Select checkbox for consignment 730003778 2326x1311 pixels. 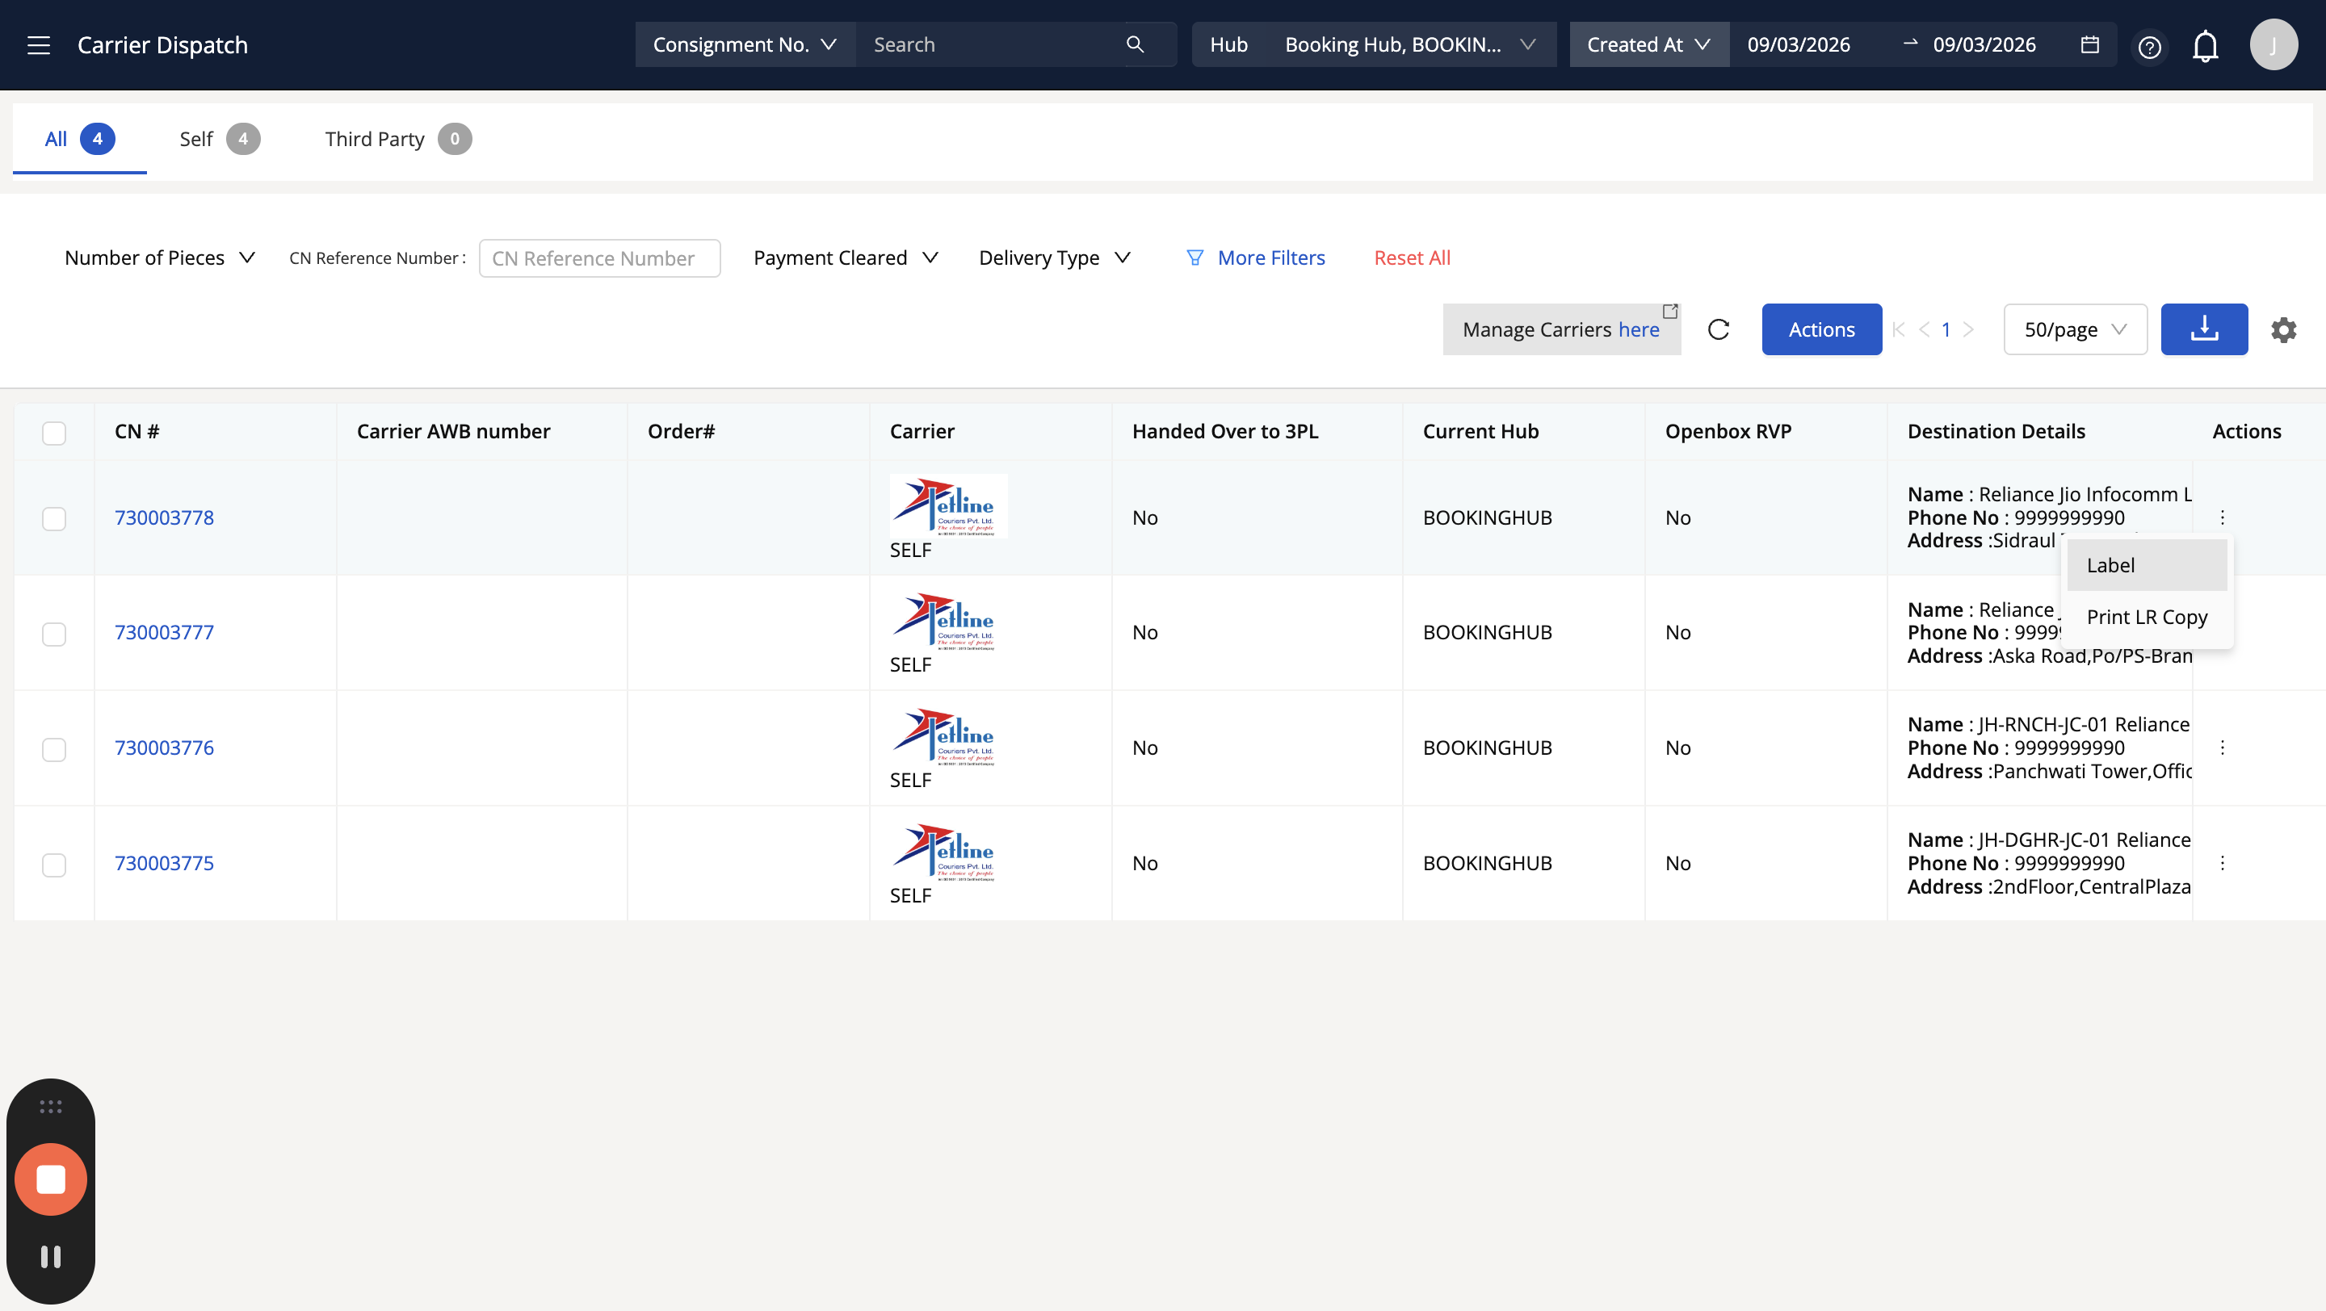tap(54, 519)
